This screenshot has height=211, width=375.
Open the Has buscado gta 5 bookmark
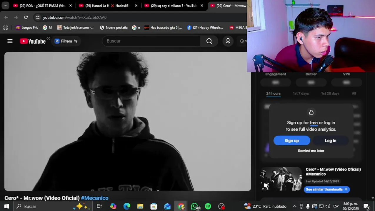[163, 28]
